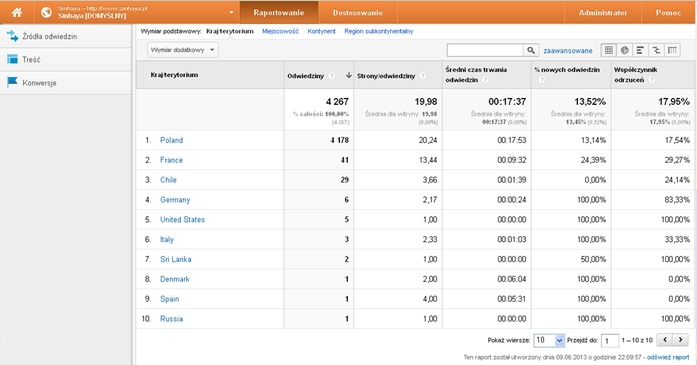Screen dimensions: 697x365
Task: Select the pivot table view icon
Action: click(671, 50)
